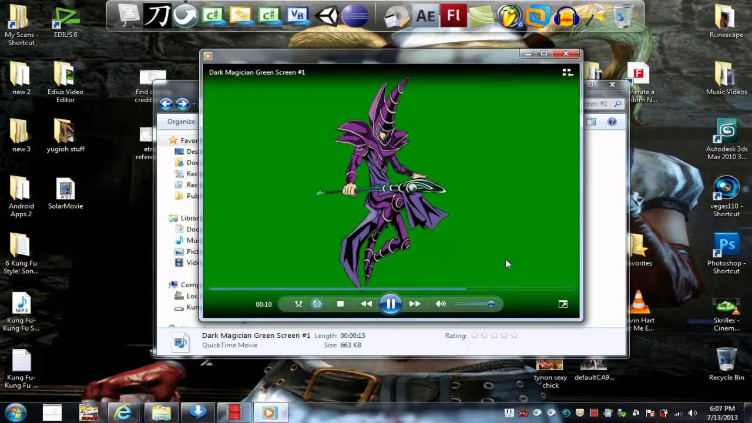Rate the video one star

474,335
